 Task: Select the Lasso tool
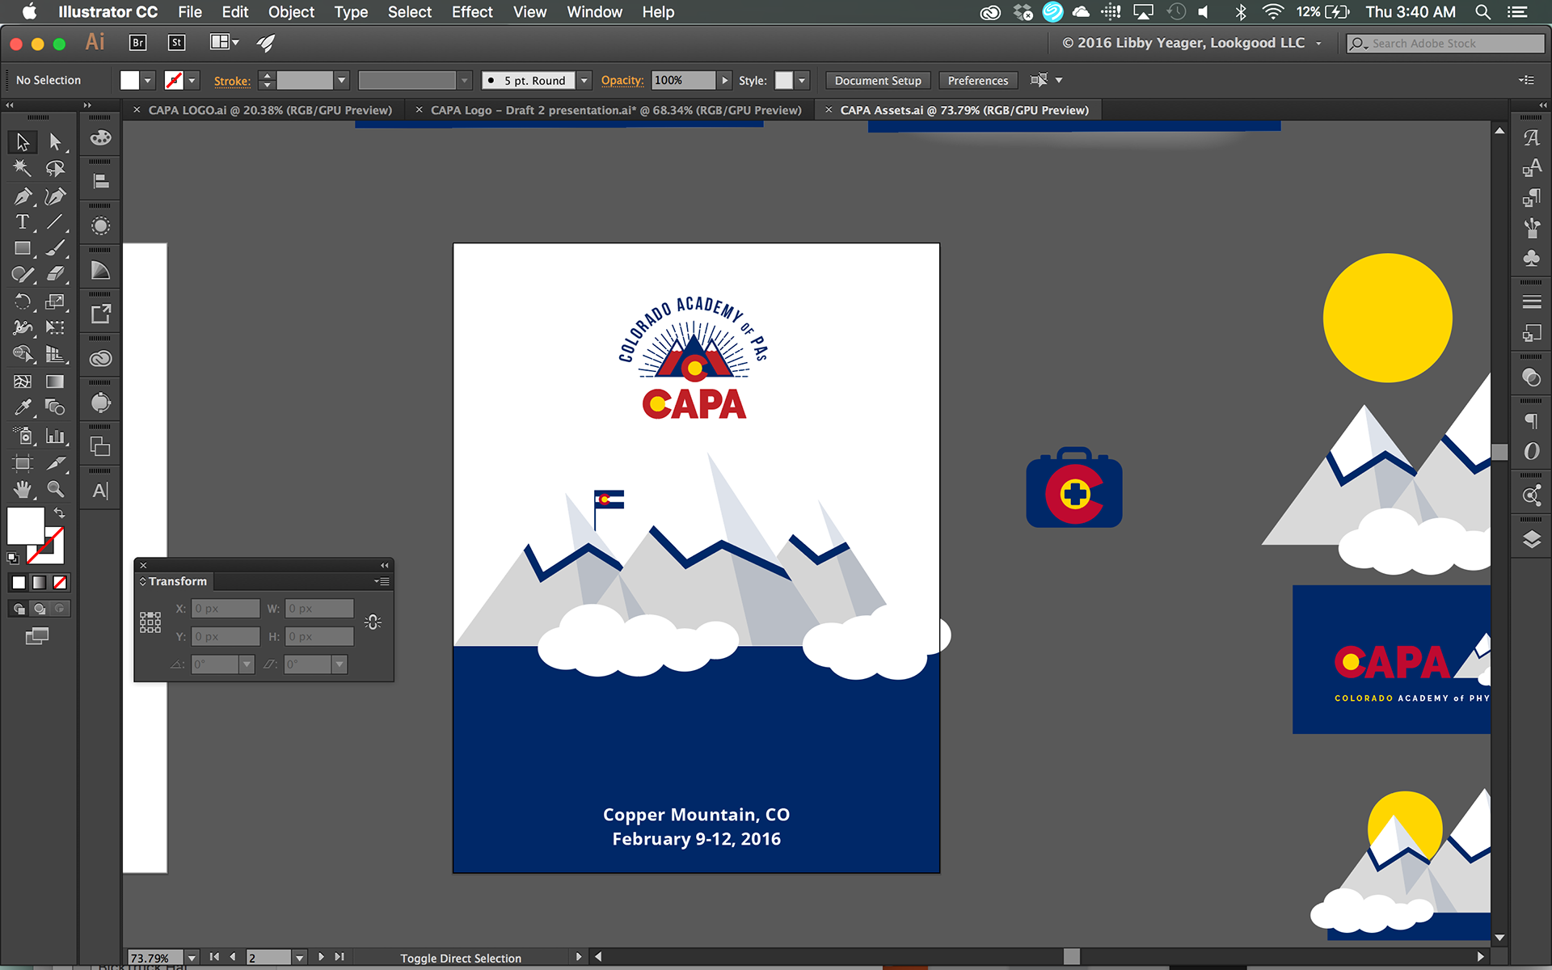tap(55, 168)
